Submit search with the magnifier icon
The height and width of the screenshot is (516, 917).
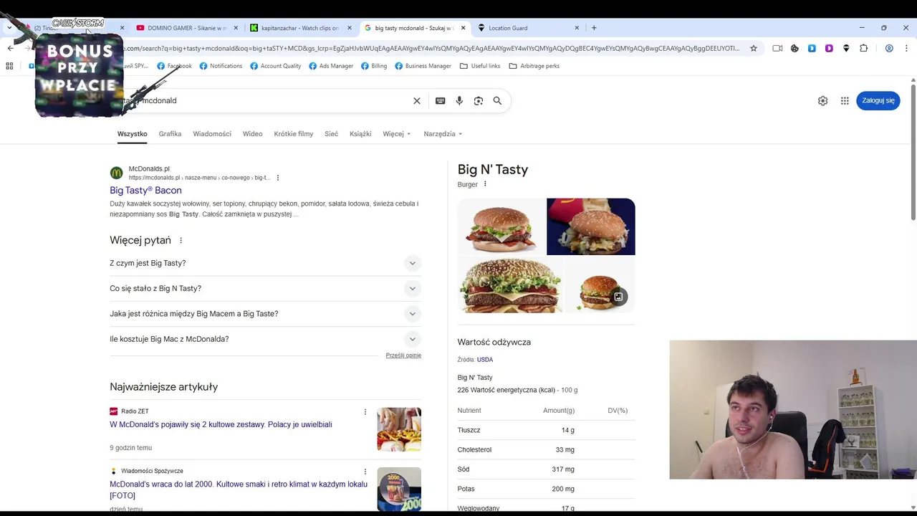point(497,101)
